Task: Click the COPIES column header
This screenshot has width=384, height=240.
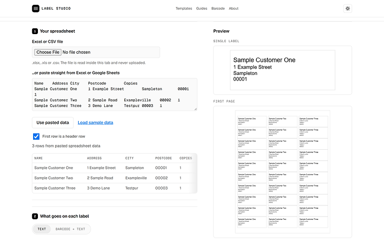Action: (186, 158)
